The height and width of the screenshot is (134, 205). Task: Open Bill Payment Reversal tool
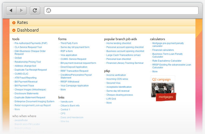(x=26, y=82)
